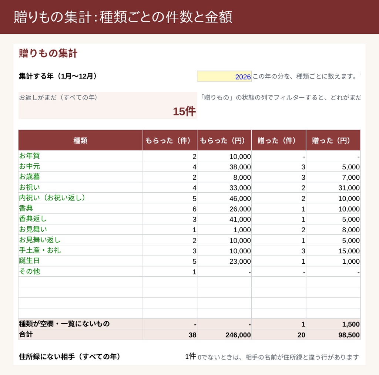Select the 26,000 cell in 香典 row
Viewport: 379px width, 375px height.
pos(224,209)
